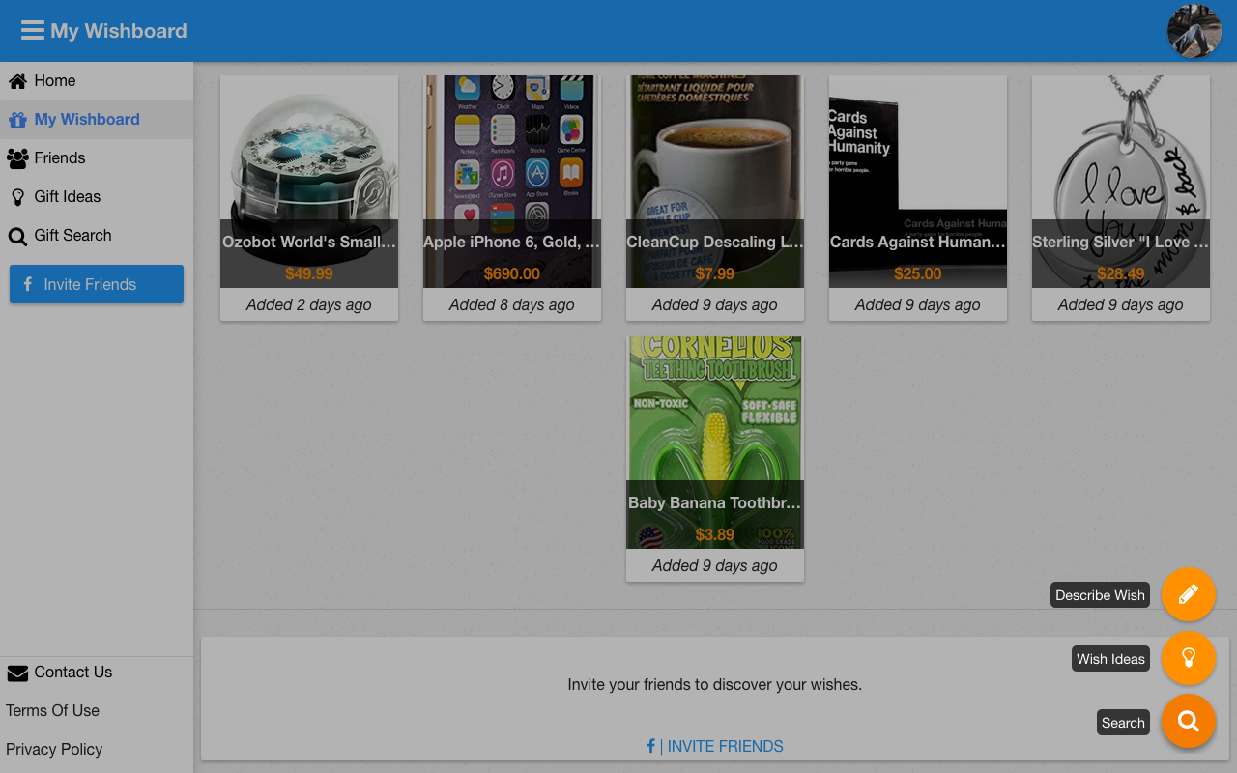The width and height of the screenshot is (1237, 773).
Task: Click the blue Invite Friends button
Action: (97, 284)
